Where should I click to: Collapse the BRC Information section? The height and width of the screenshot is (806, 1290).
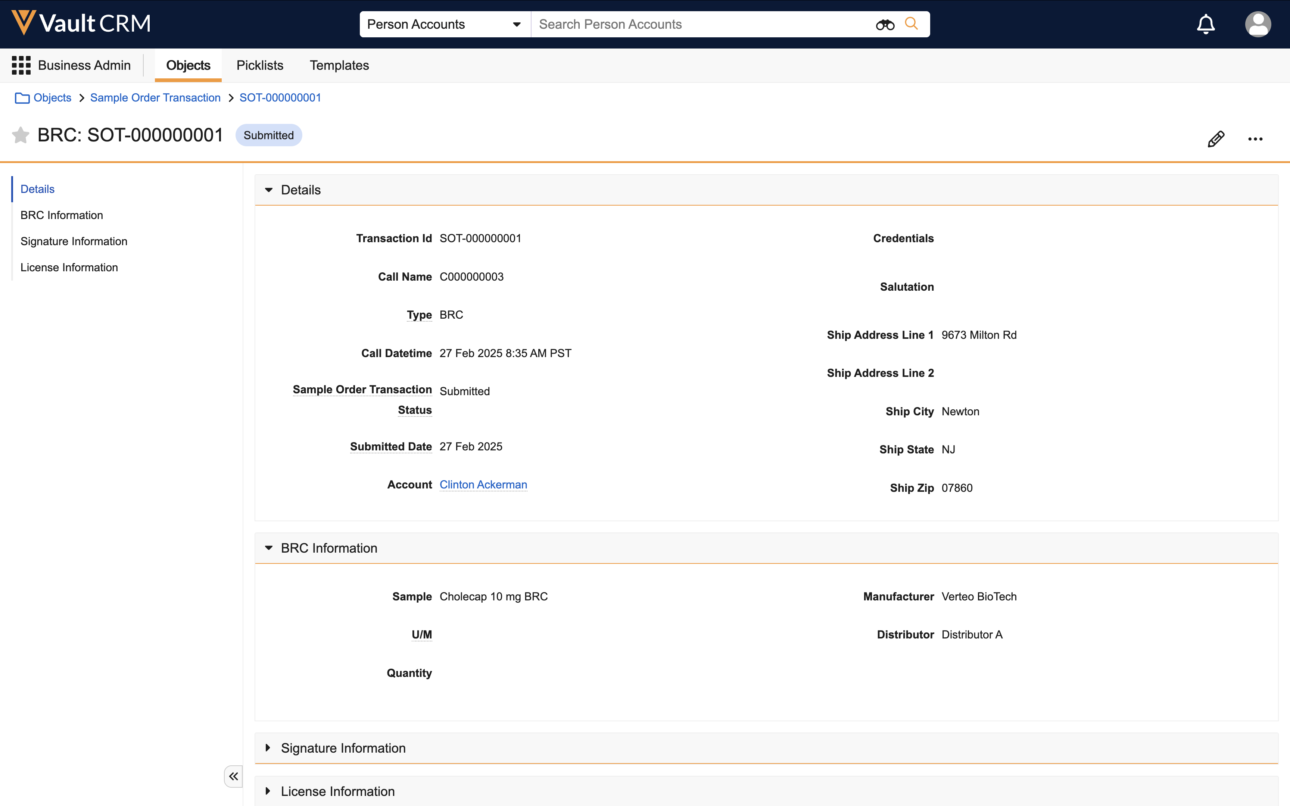269,548
